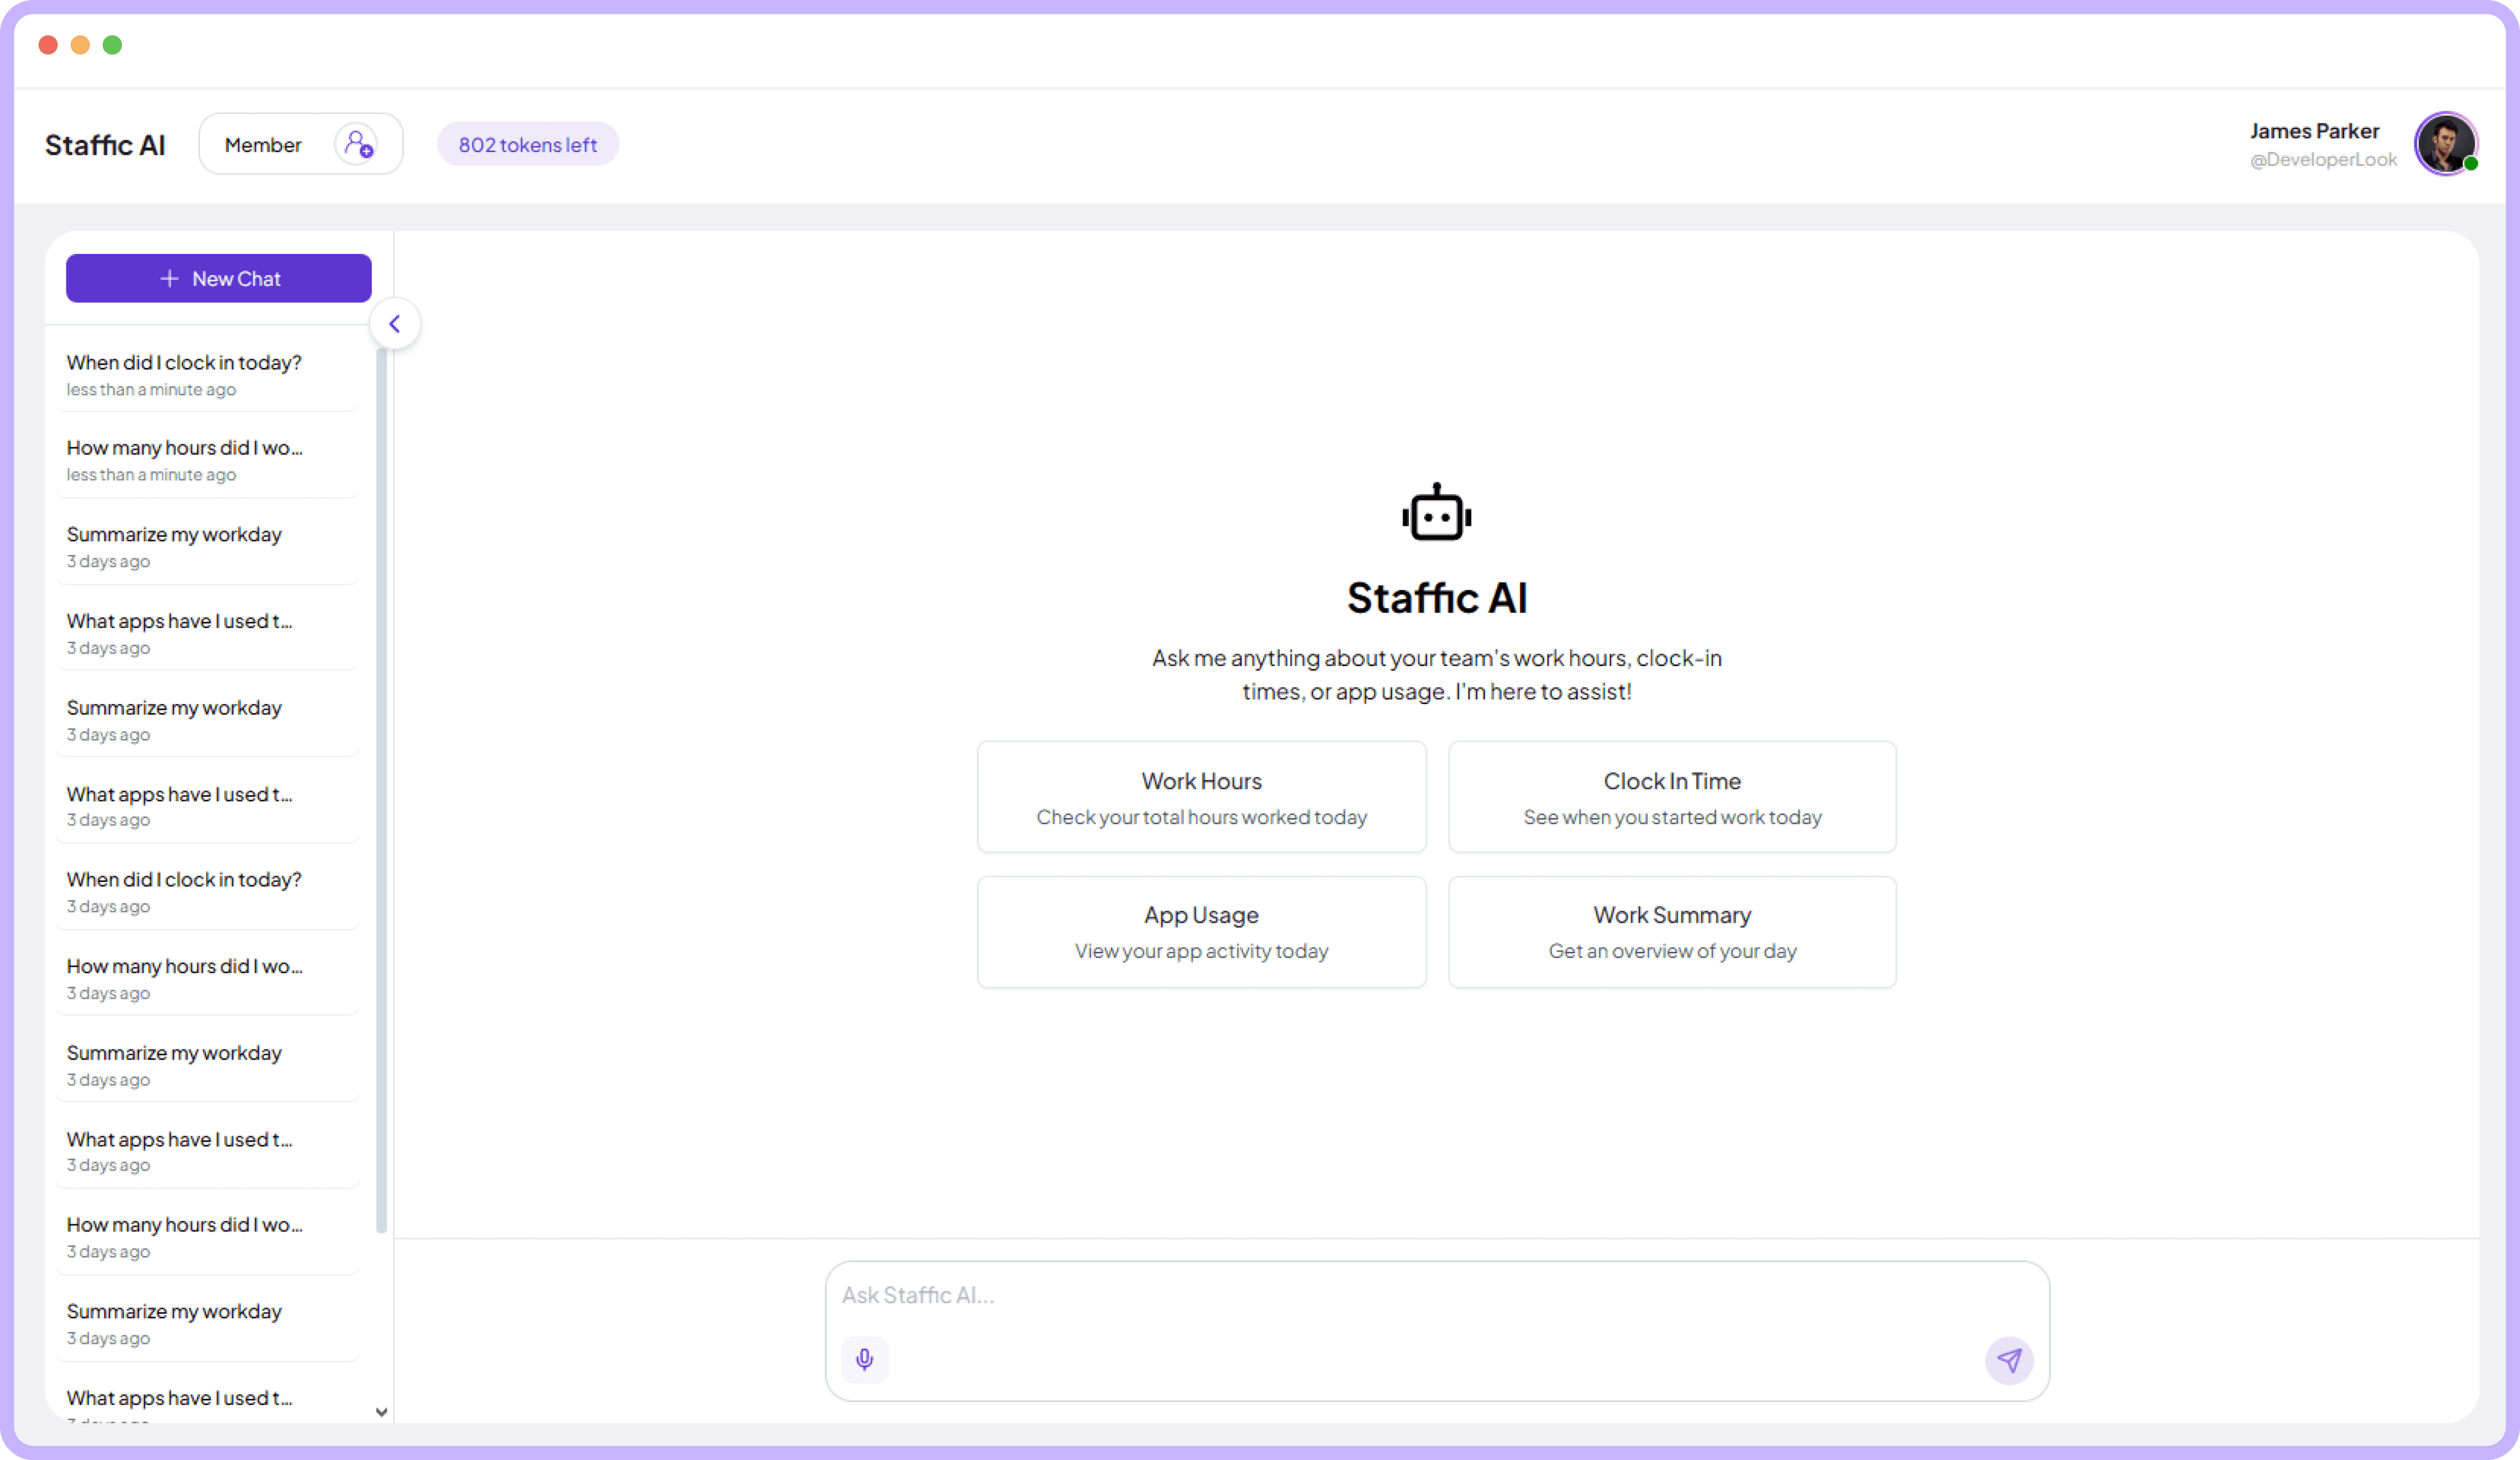Click the down chevron at sidebar bottom
2520x1460 pixels.
[381, 1412]
